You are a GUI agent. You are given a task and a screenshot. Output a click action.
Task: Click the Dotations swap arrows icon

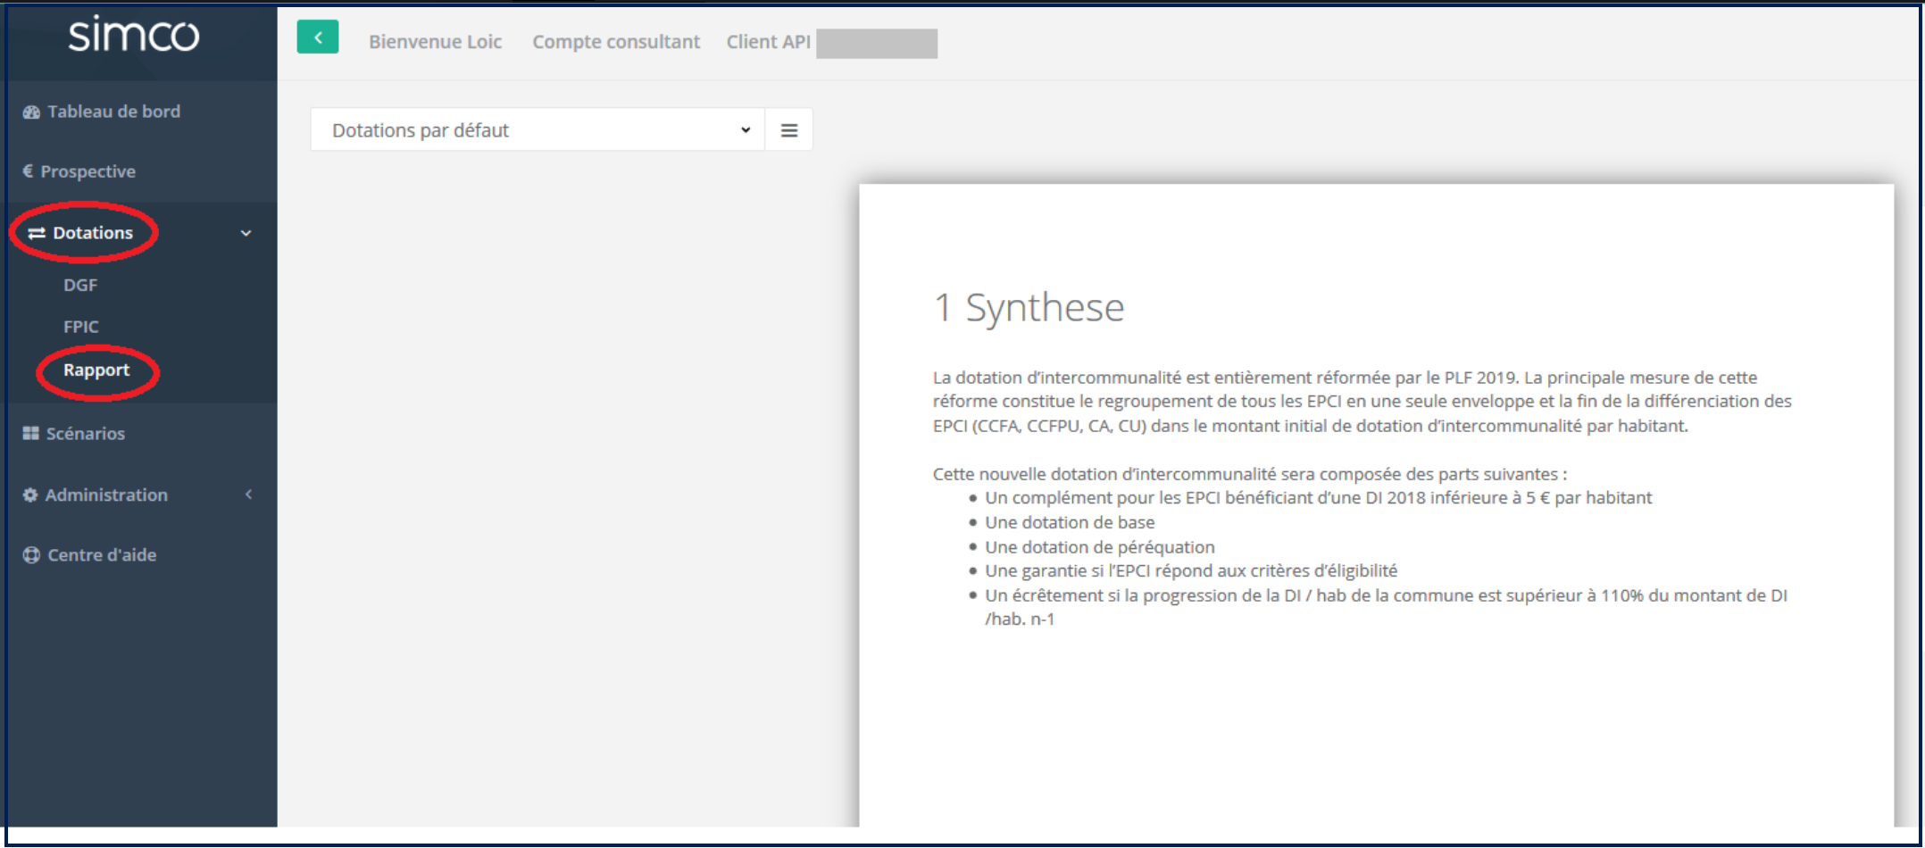click(37, 233)
